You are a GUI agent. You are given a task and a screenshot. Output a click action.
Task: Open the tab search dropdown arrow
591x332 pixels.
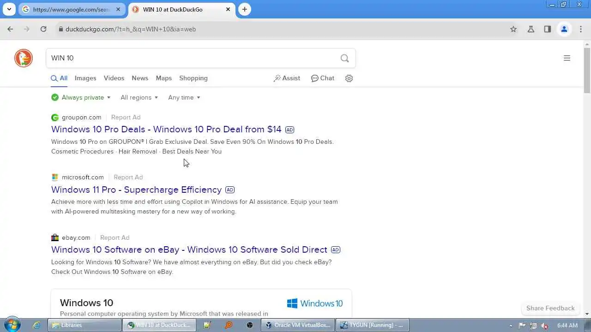coord(9,9)
